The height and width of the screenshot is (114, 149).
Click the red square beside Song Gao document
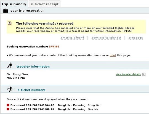pyautogui.click(x=8, y=105)
